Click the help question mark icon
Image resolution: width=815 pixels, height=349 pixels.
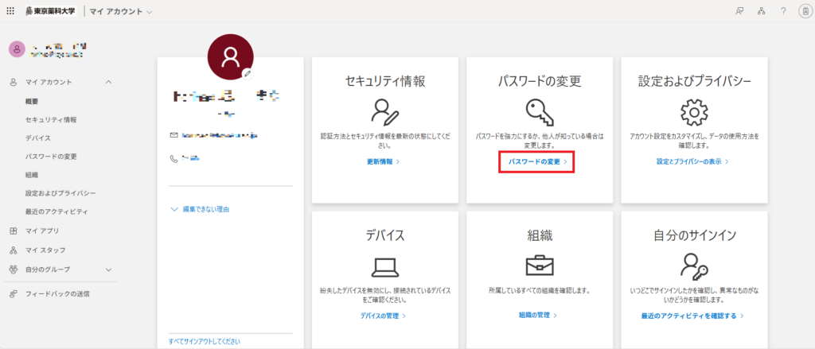(x=783, y=11)
